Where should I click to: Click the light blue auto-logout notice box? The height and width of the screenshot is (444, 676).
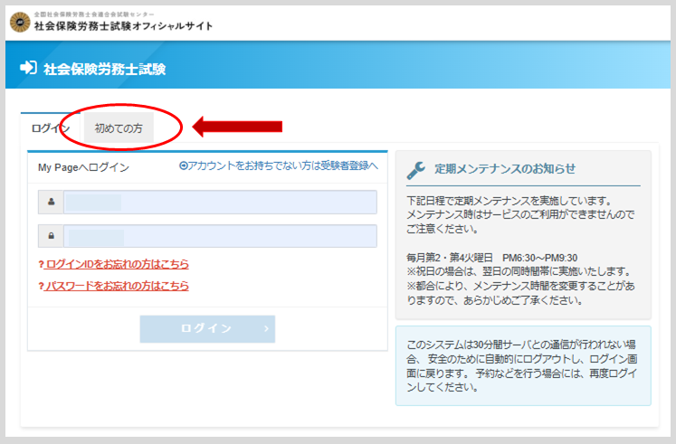[523, 365]
